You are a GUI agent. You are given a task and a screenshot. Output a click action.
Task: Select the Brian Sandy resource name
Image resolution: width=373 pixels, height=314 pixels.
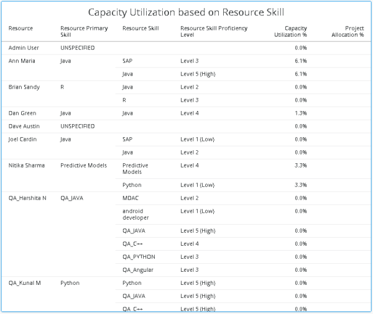coord(24,87)
